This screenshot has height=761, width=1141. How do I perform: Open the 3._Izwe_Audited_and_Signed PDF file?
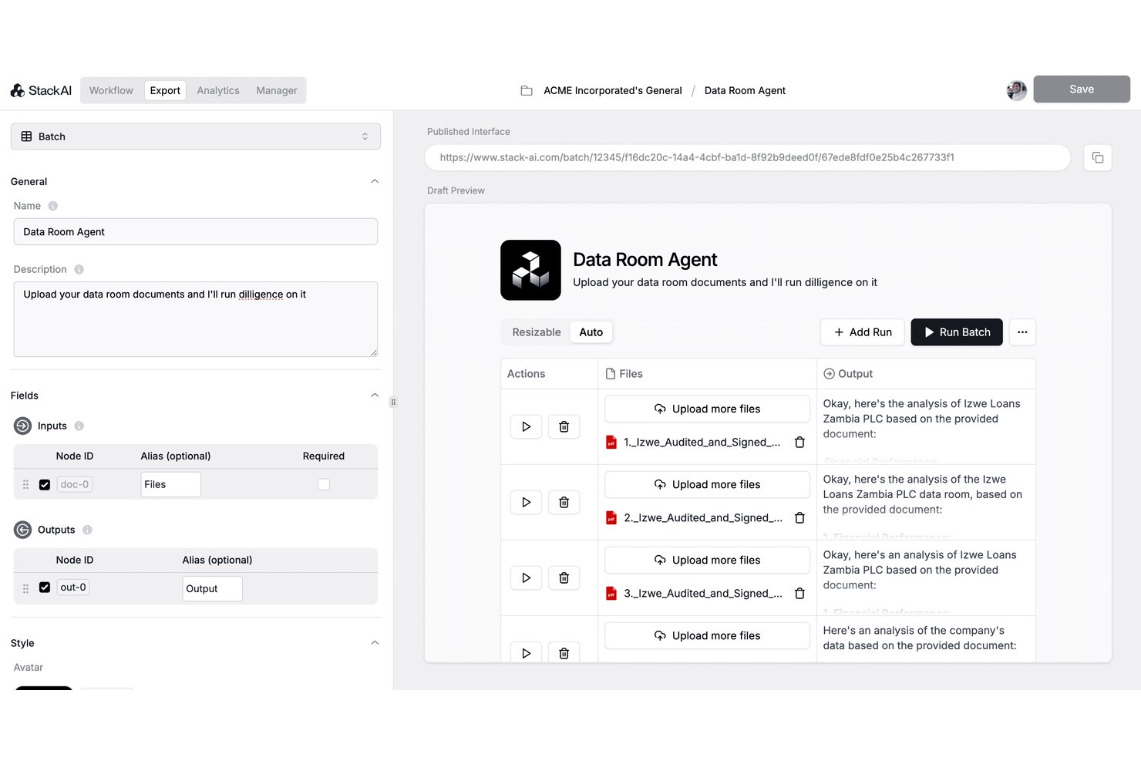click(x=694, y=594)
